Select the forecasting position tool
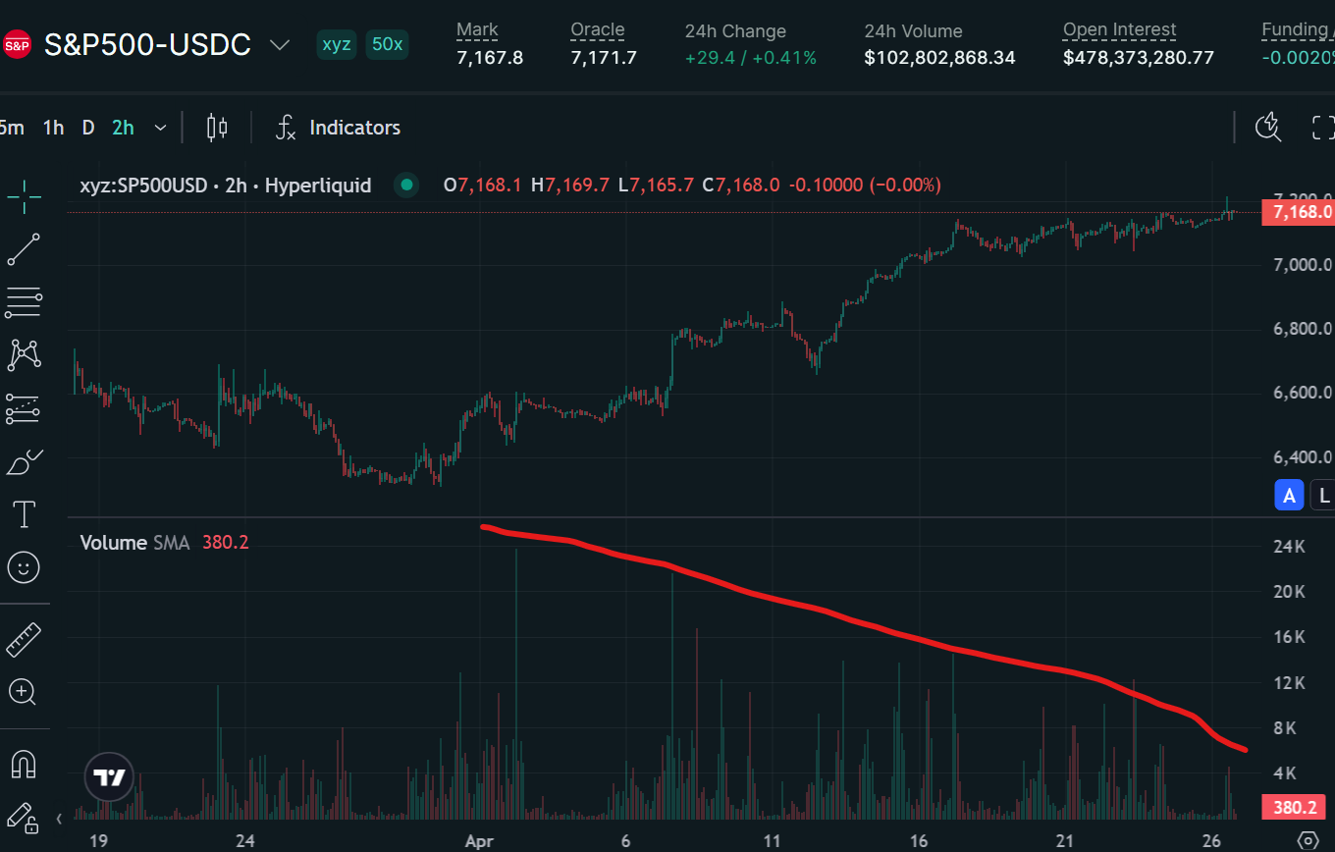 24,408
